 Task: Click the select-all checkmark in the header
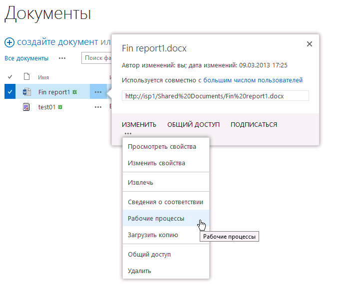pyautogui.click(x=10, y=77)
